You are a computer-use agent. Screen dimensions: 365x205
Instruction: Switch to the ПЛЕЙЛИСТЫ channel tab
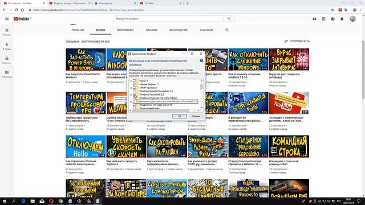[125, 30]
